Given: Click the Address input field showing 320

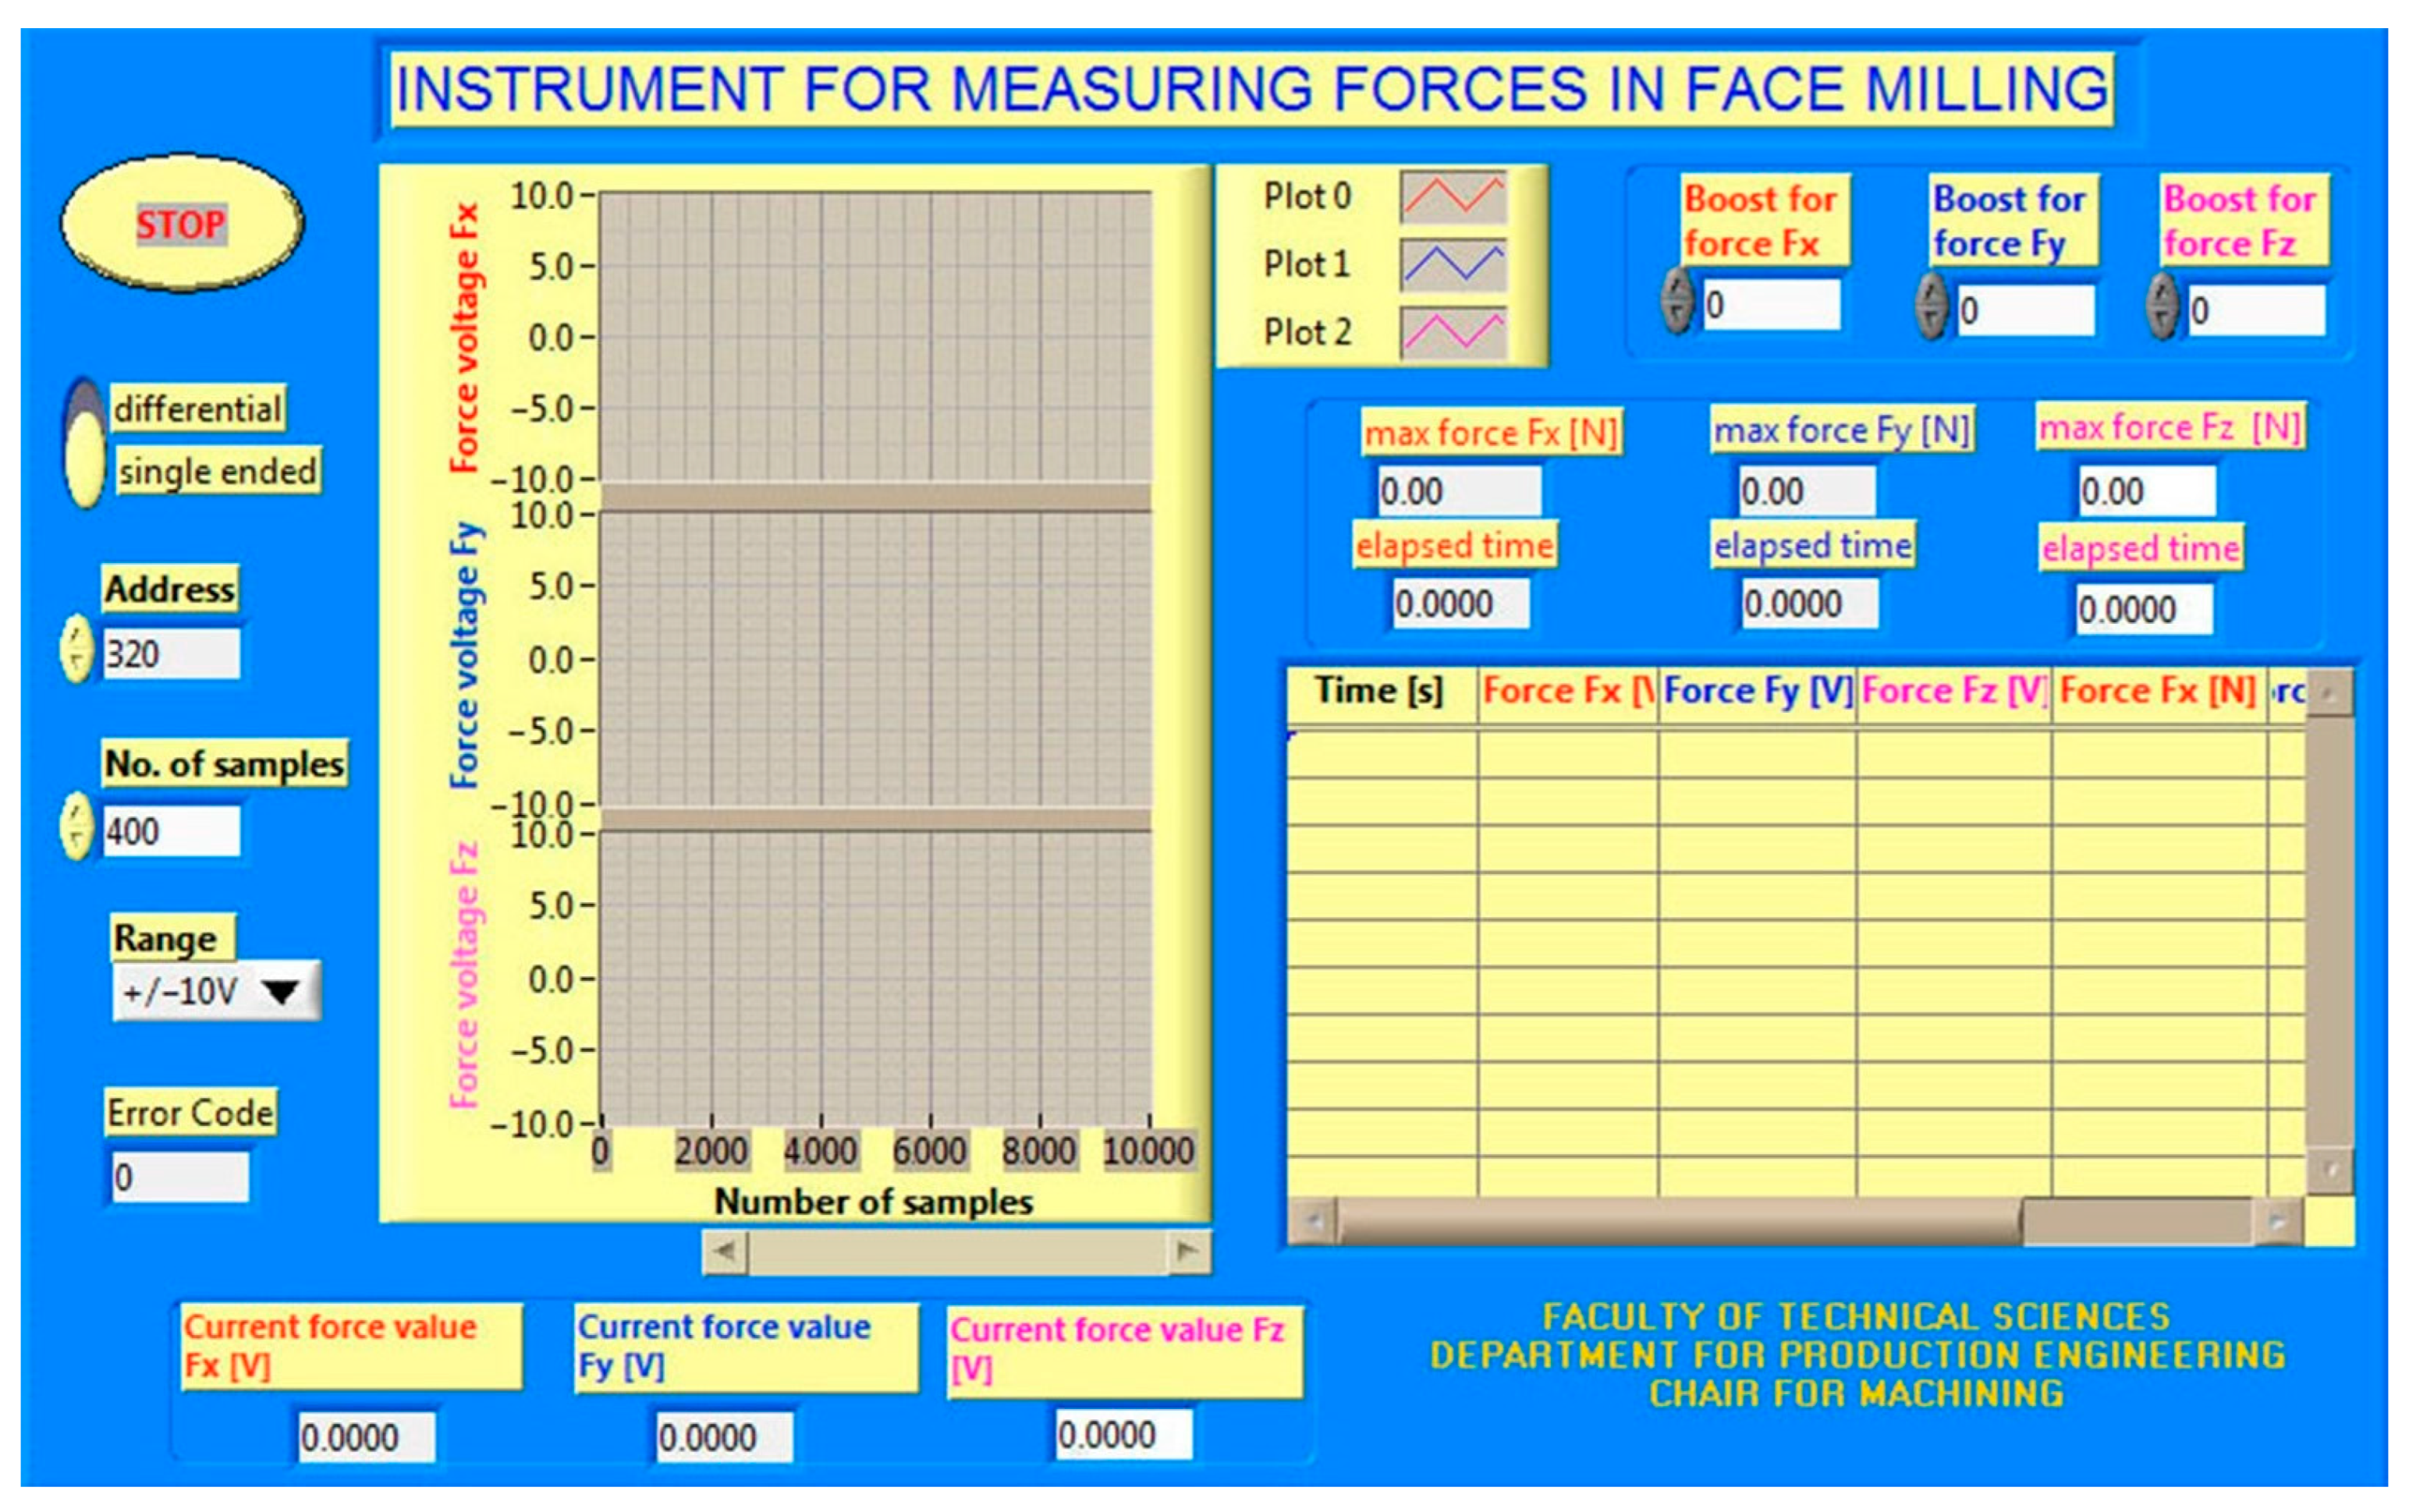Looking at the screenshot, I should tap(171, 654).
